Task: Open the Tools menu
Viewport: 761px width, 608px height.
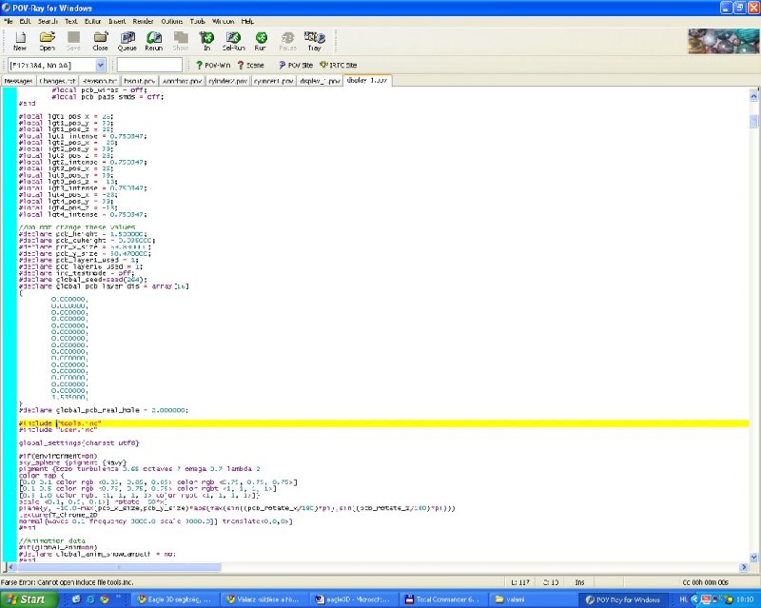Action: coord(197,21)
